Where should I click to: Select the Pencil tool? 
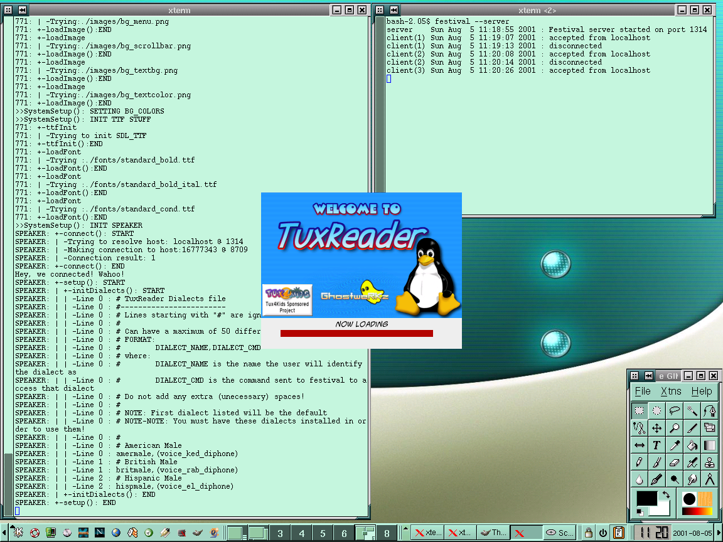point(639,462)
